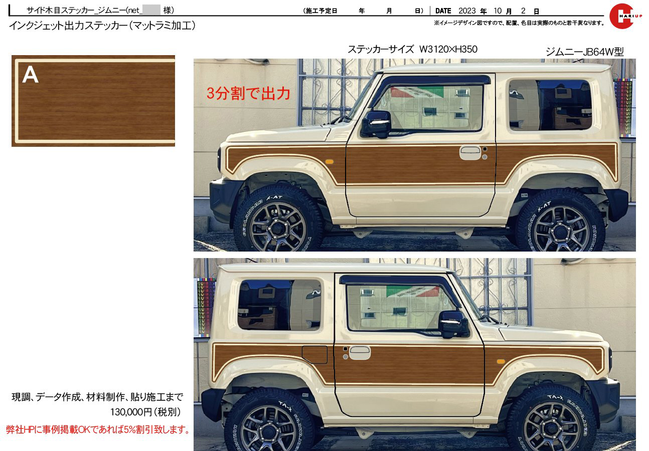Click the red text 3分割で出力
This screenshot has width=649, height=451.
pyautogui.click(x=248, y=93)
